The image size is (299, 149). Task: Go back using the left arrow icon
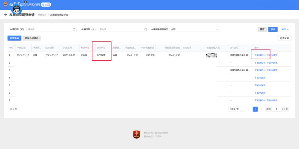tap(6, 15)
